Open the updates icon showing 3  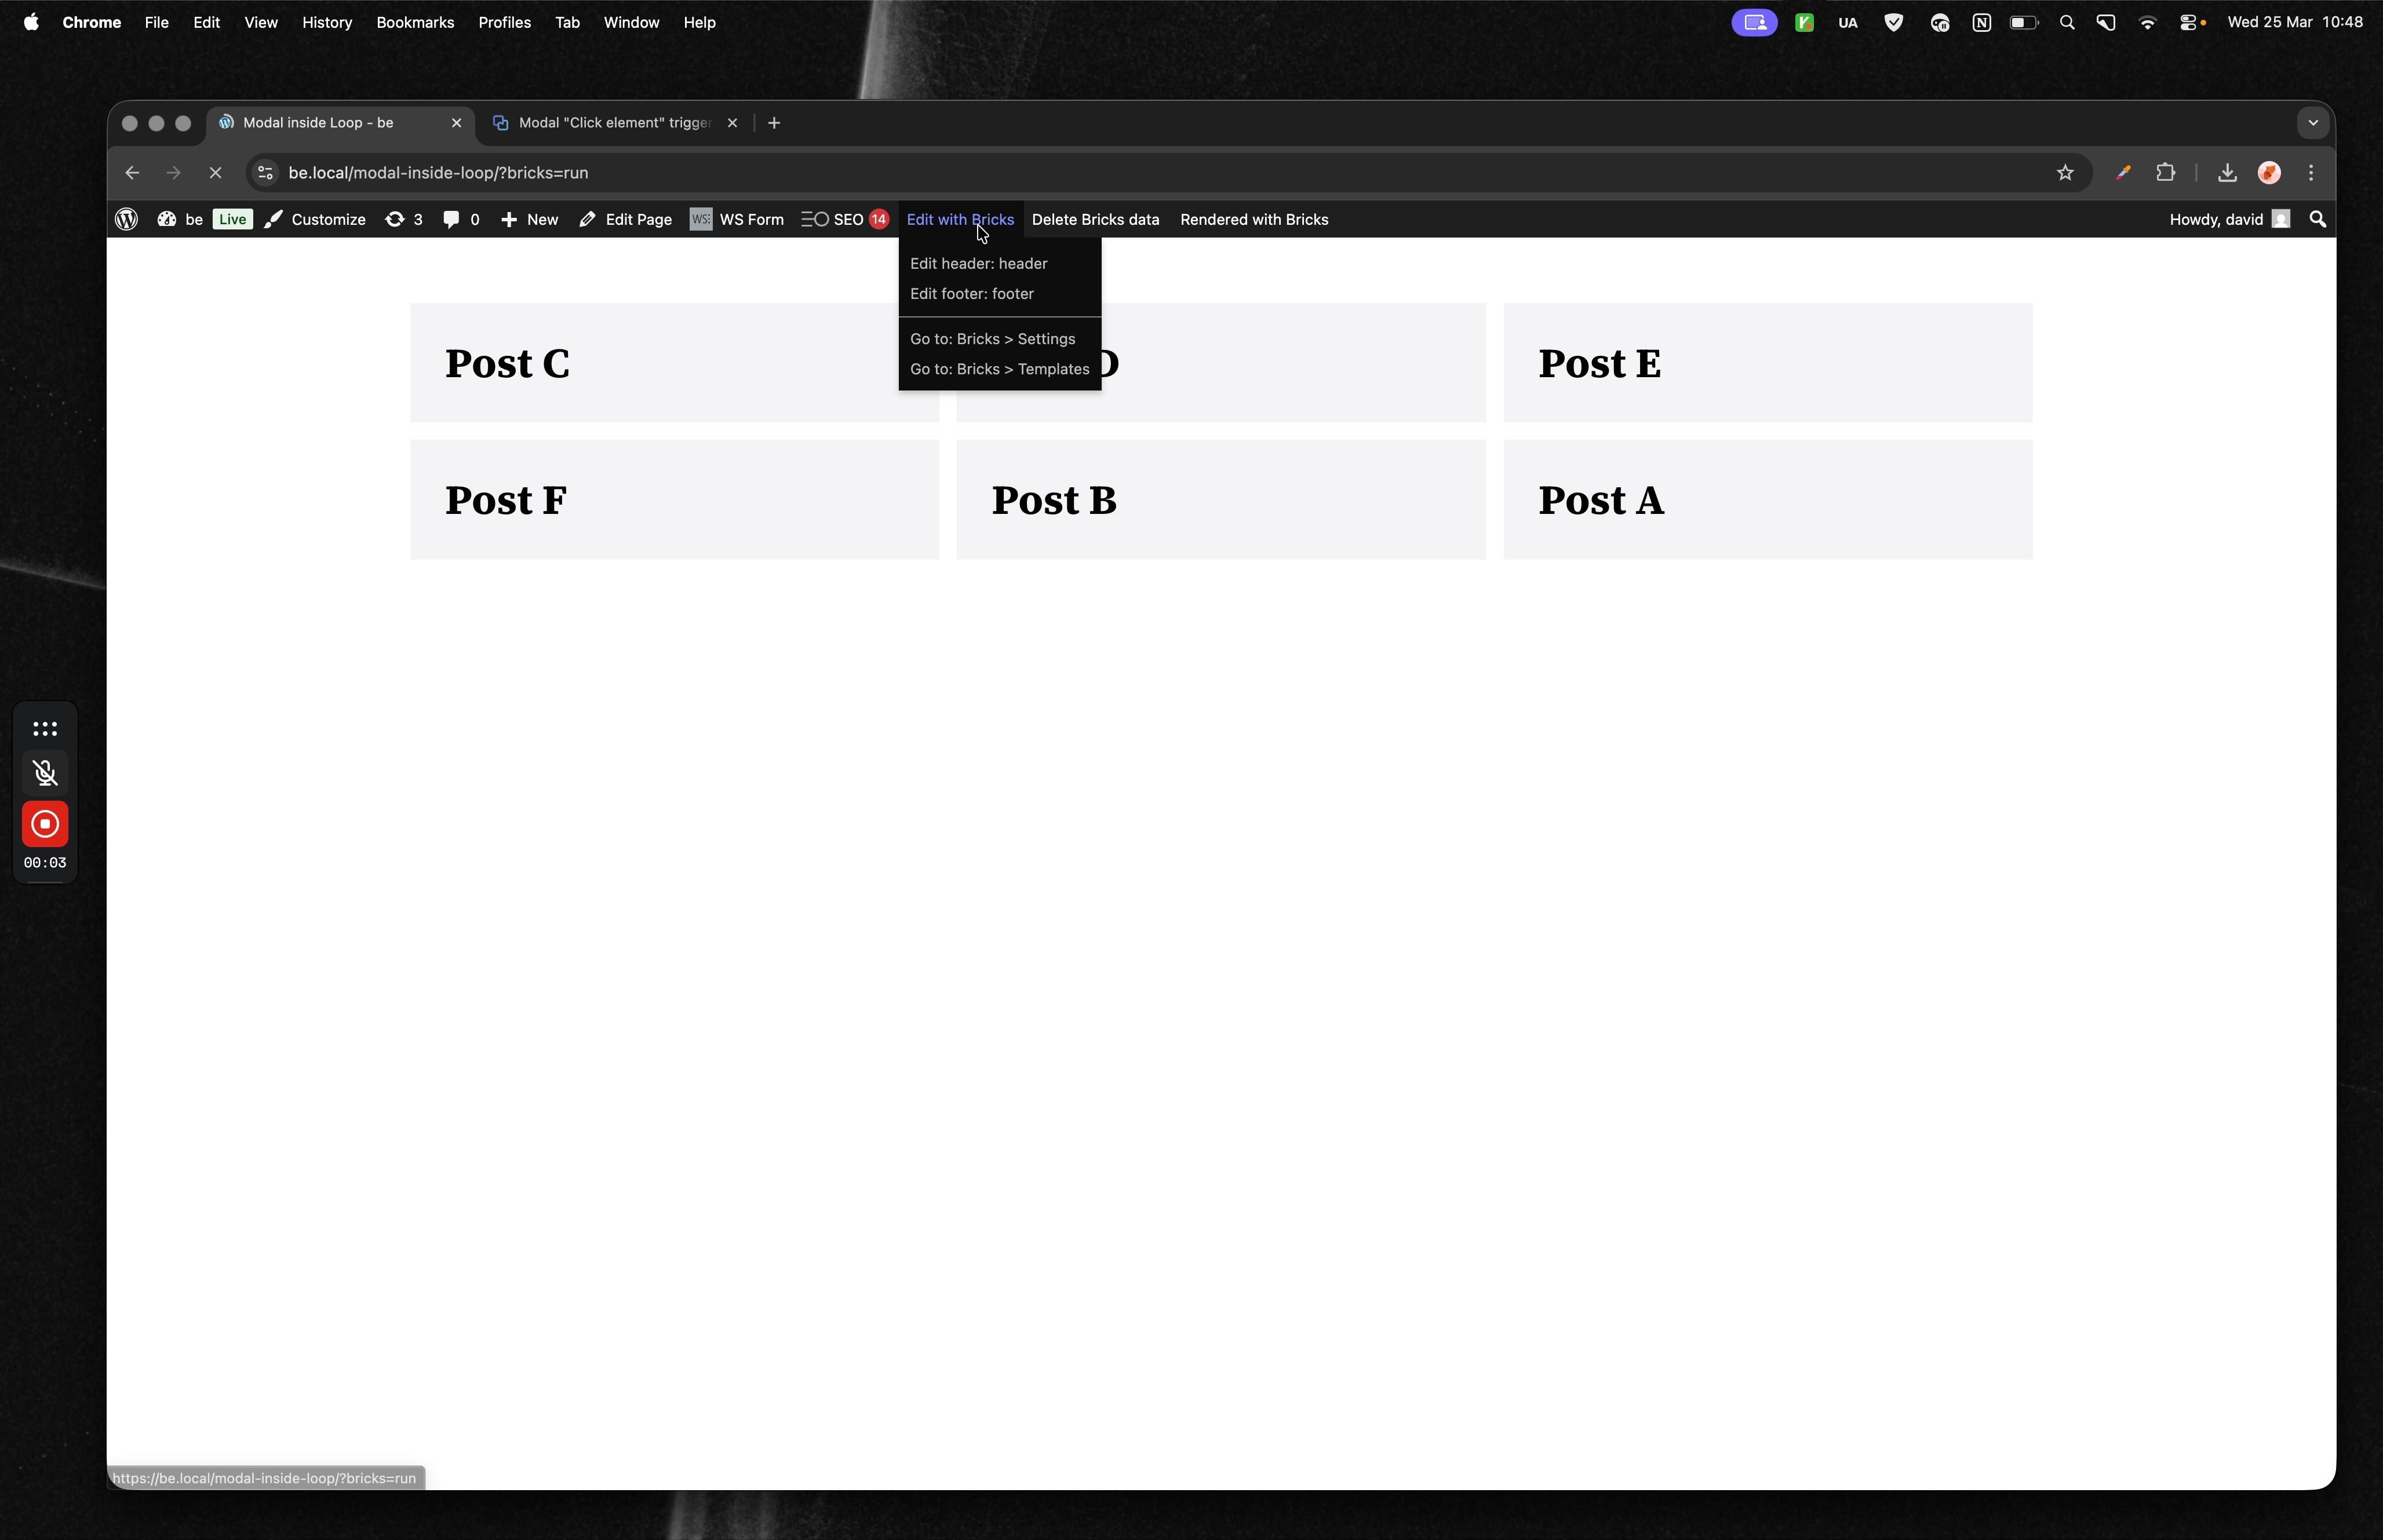pyautogui.click(x=404, y=220)
